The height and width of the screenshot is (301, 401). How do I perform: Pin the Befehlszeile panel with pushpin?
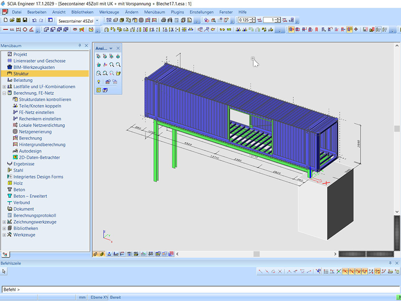point(391,263)
